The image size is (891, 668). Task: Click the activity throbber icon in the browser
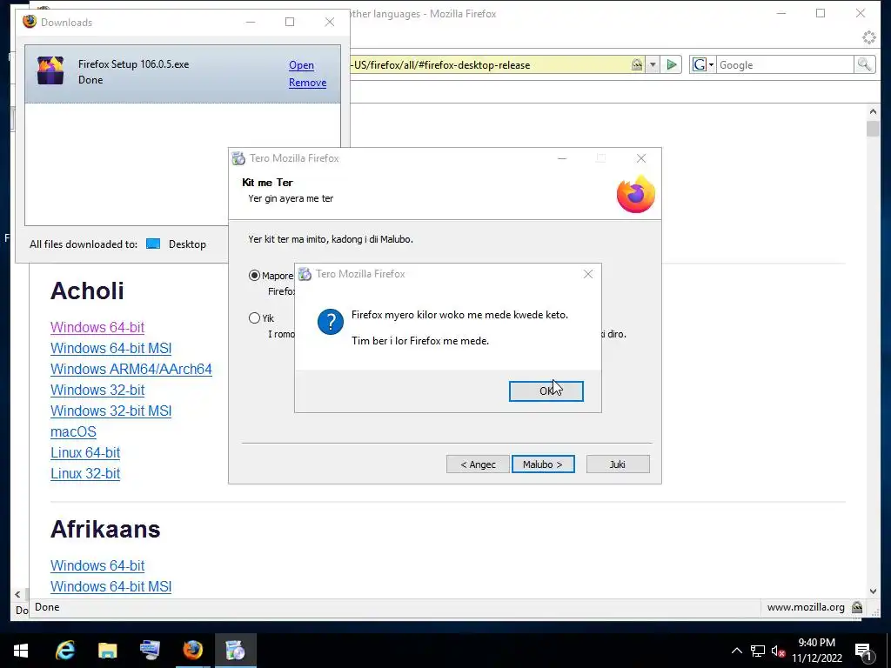[x=869, y=37]
